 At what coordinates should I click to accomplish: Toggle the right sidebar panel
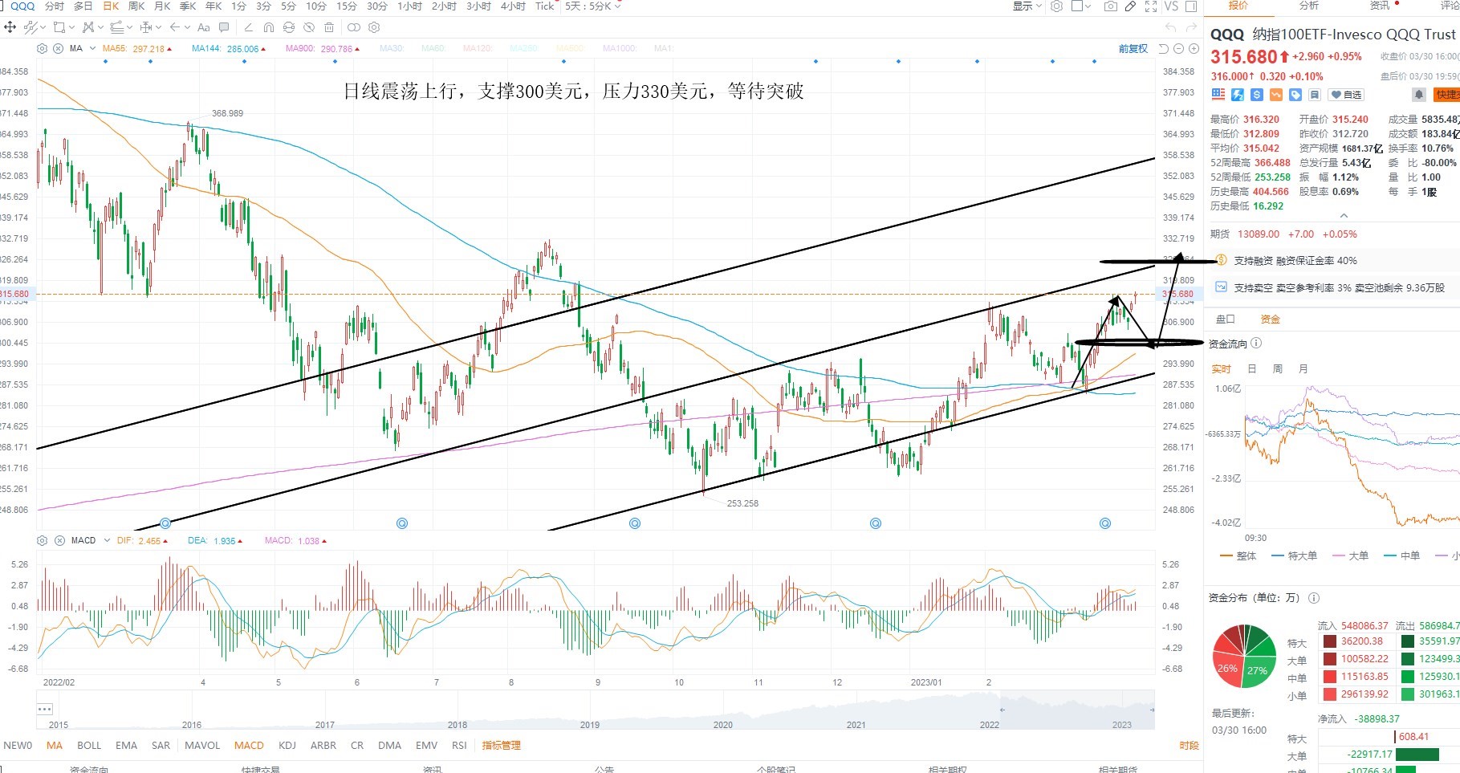(x=1192, y=6)
